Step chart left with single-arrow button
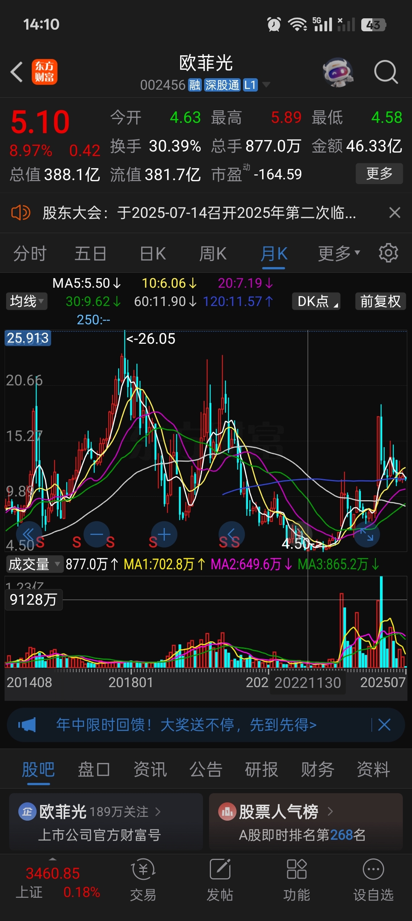The image size is (412, 921). click(232, 534)
